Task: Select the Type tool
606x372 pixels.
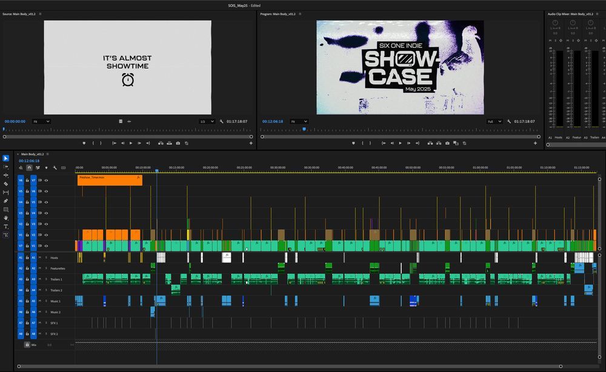Action: coord(6,227)
